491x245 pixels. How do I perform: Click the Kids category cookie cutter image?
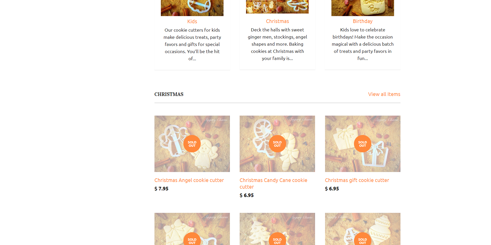tap(192, 8)
